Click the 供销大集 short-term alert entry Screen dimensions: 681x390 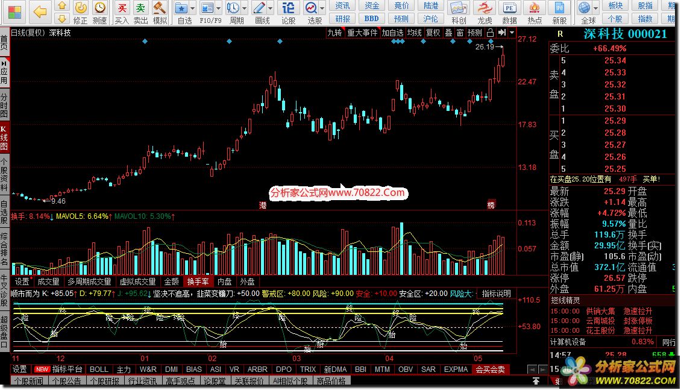tap(600, 312)
